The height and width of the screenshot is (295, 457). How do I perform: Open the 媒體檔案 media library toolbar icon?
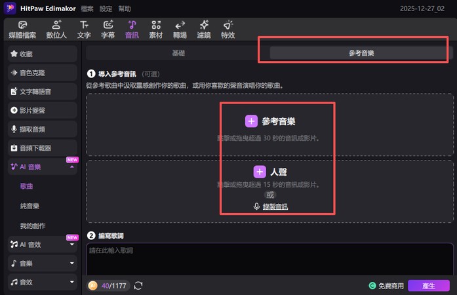click(22, 29)
